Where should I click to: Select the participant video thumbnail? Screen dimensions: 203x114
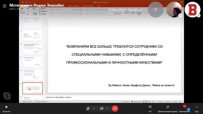pos(174,9)
